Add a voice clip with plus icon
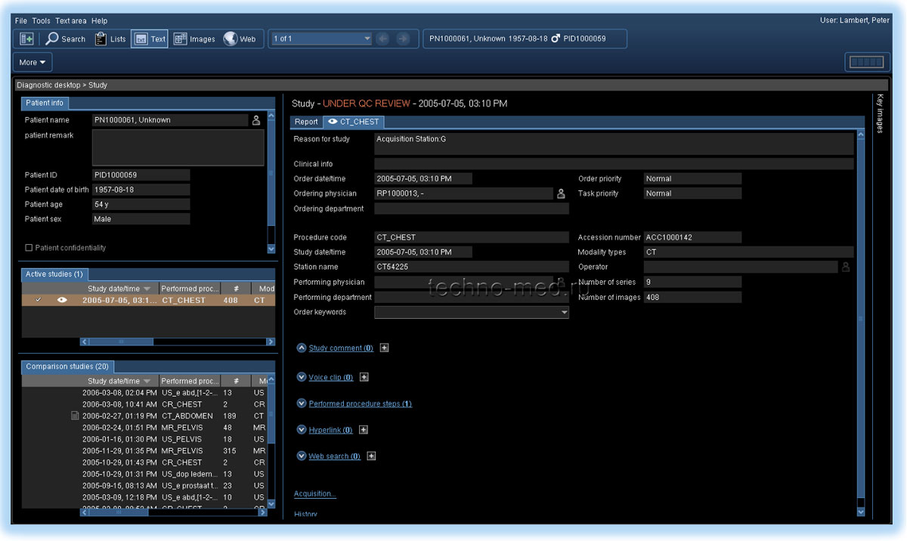Viewport: 907px width, 541px height. click(x=364, y=377)
